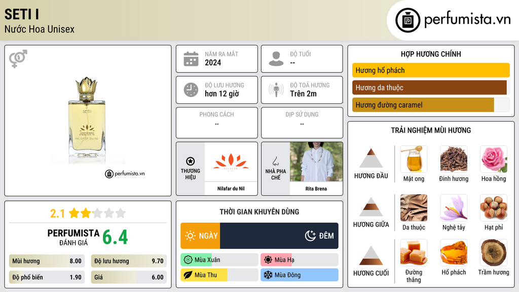
Task: Click the Hợp hương chính heading
Action: 431,54
